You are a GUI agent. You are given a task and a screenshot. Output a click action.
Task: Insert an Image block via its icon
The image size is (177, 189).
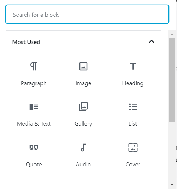click(83, 66)
